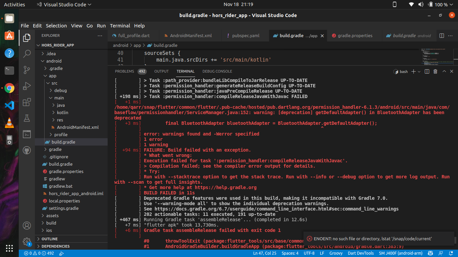Kill terminal with trash icon
The image size is (458, 257).
coord(435,71)
